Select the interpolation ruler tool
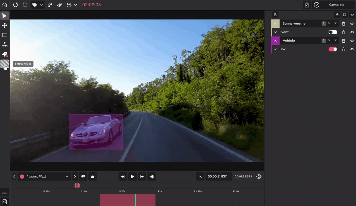The image size is (356, 206). [5, 45]
